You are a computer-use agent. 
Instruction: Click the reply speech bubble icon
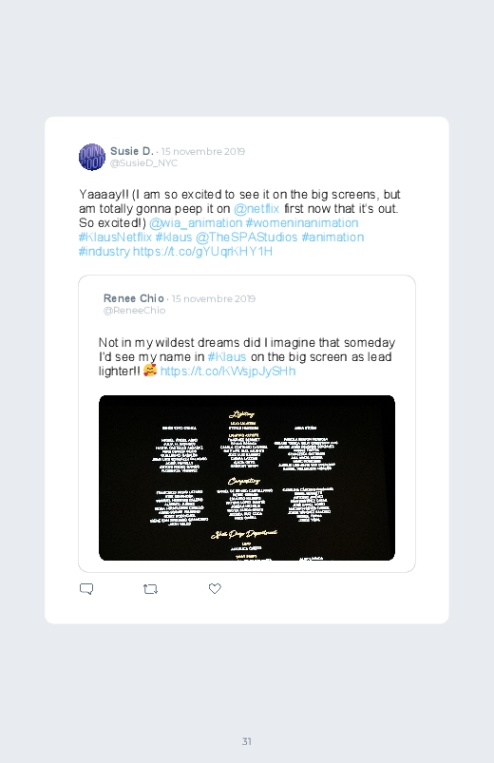[x=86, y=589]
